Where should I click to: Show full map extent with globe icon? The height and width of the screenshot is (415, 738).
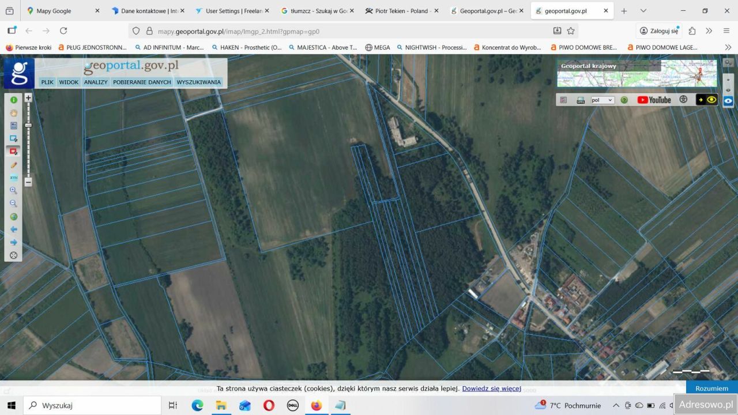pos(14,217)
